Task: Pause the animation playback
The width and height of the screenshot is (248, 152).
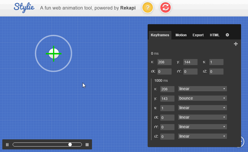Action: tap(7, 145)
